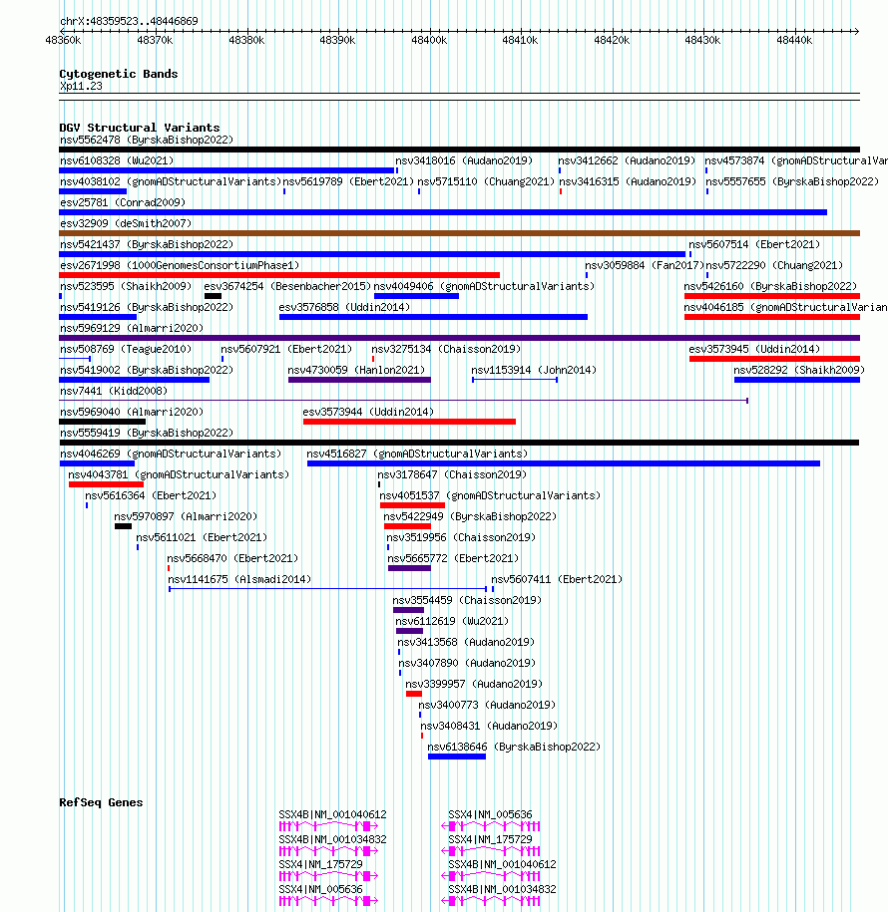888x912 pixels.
Task: Click nsv4046269 (gnomADStructuralVariants) label
Action: click(171, 455)
